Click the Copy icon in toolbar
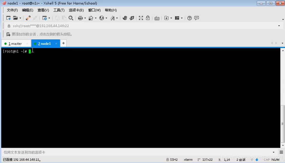Screen dimensions: 285x163 57,18
